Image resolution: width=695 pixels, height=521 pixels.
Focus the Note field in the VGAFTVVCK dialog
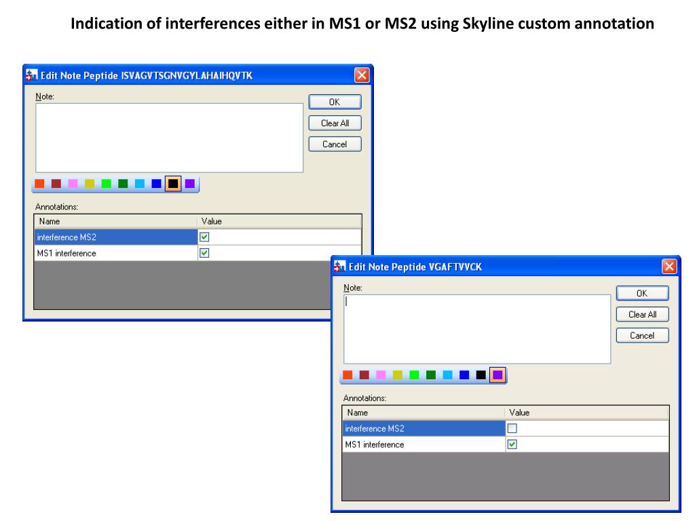click(x=477, y=329)
